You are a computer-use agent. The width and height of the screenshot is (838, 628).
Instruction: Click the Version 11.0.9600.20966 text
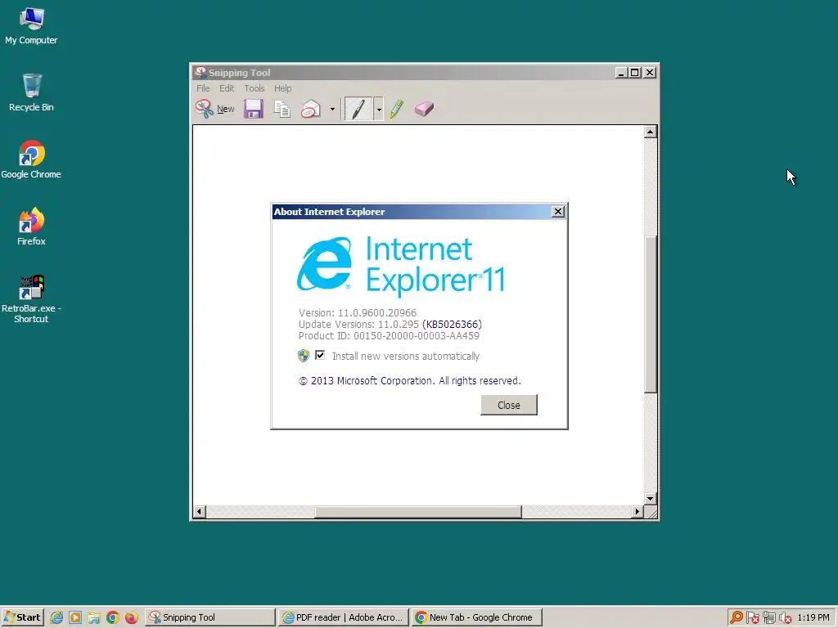[x=358, y=313]
